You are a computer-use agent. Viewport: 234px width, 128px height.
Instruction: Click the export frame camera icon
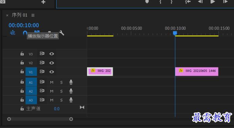[x=3, y=2]
